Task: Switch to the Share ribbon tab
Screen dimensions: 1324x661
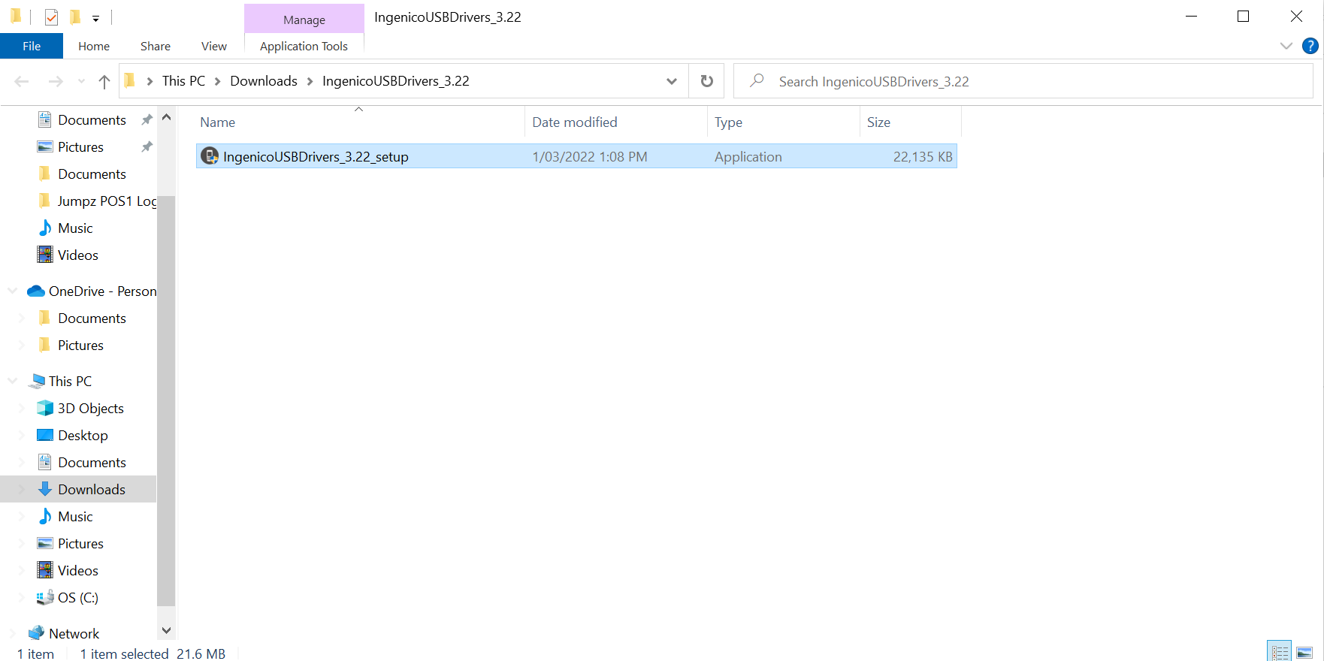Action: [156, 46]
